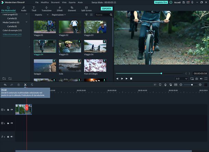Add a marker with the shield icon
This screenshot has width=209, height=152.
(x=160, y=85)
